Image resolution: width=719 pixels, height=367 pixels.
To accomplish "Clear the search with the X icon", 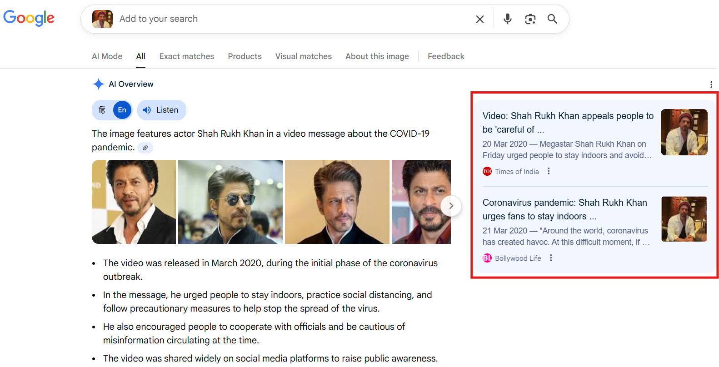I will (x=479, y=19).
